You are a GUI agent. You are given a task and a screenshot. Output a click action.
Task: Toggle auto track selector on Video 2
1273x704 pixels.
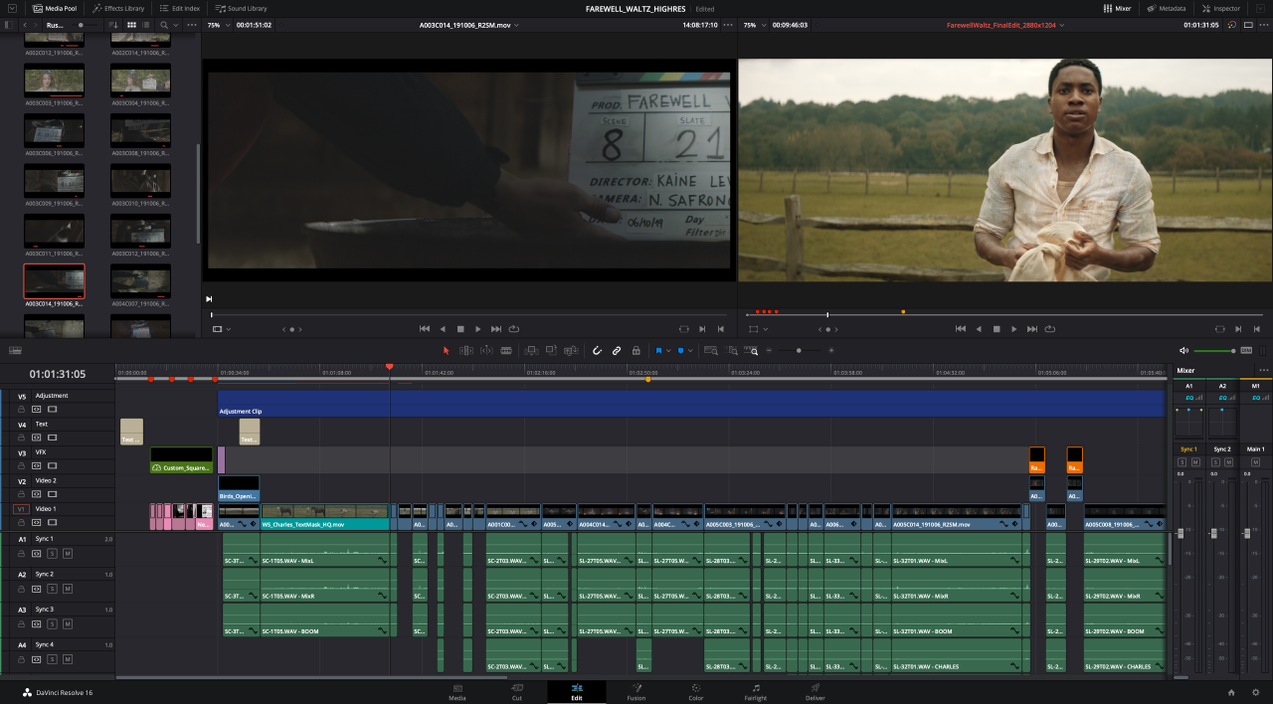pos(37,494)
